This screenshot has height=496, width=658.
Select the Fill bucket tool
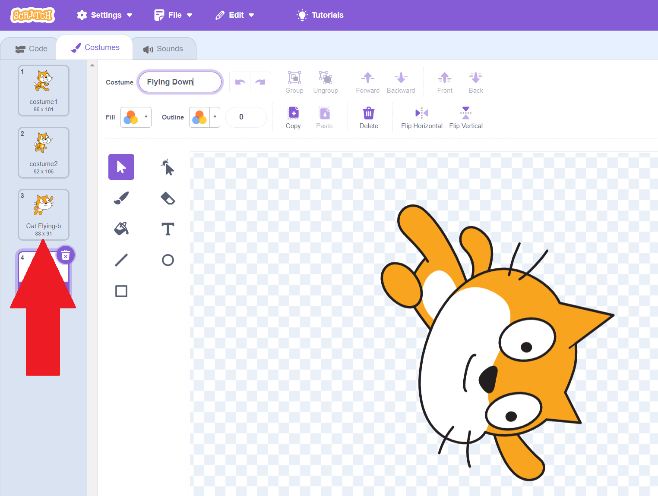pyautogui.click(x=121, y=229)
